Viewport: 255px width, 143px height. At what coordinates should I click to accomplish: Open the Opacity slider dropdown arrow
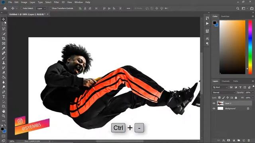point(253,93)
